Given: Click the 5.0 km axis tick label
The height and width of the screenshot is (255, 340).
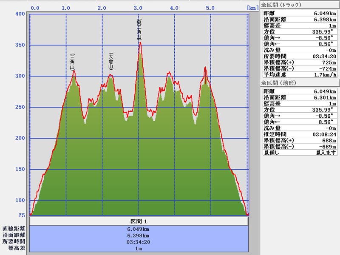Looking at the screenshot, I should click(x=210, y=8).
